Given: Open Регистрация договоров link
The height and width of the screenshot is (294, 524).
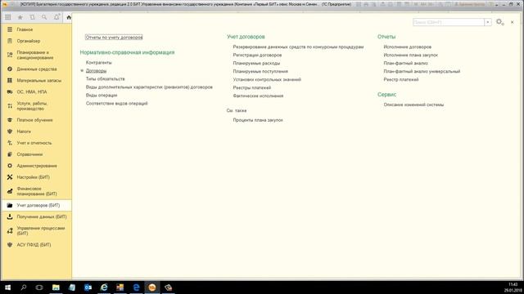Looking at the screenshot, I should [x=257, y=55].
